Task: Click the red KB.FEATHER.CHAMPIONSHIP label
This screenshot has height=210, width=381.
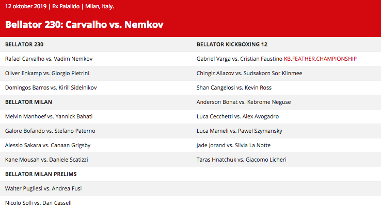Action: tap(320, 59)
